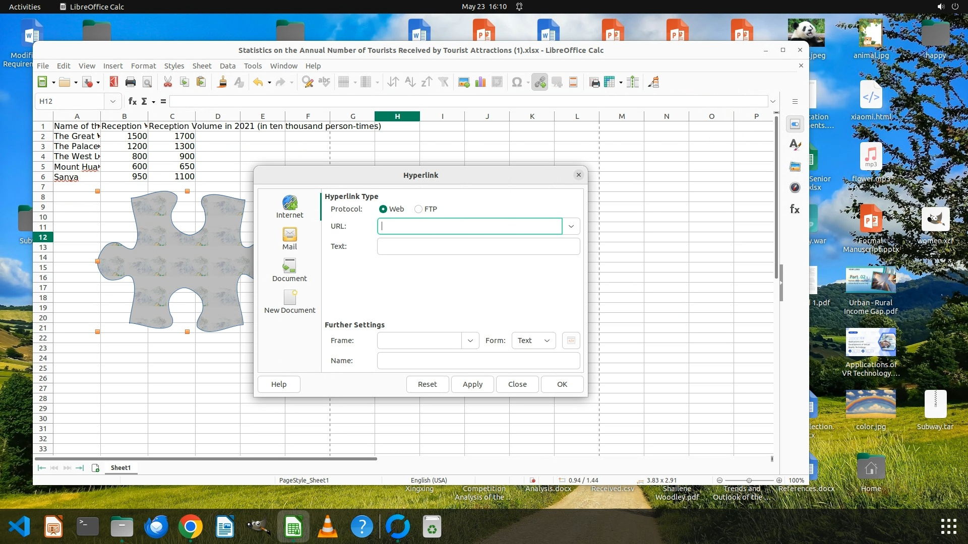968x544 pixels.
Task: Open the sidebar Functions fx panel
Action: click(x=795, y=209)
